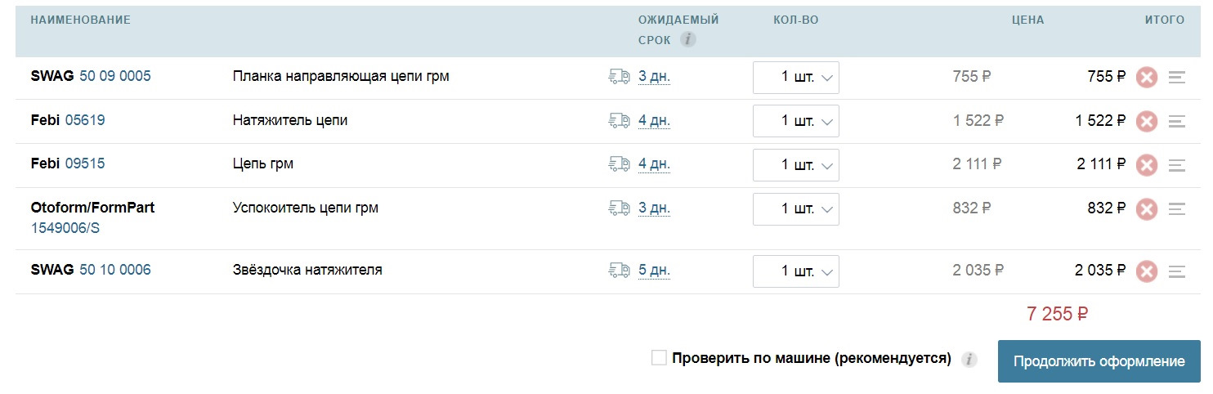Open the row menu for Febi 09515
Viewport: 1213px width, 394px height.
pyautogui.click(x=1177, y=165)
